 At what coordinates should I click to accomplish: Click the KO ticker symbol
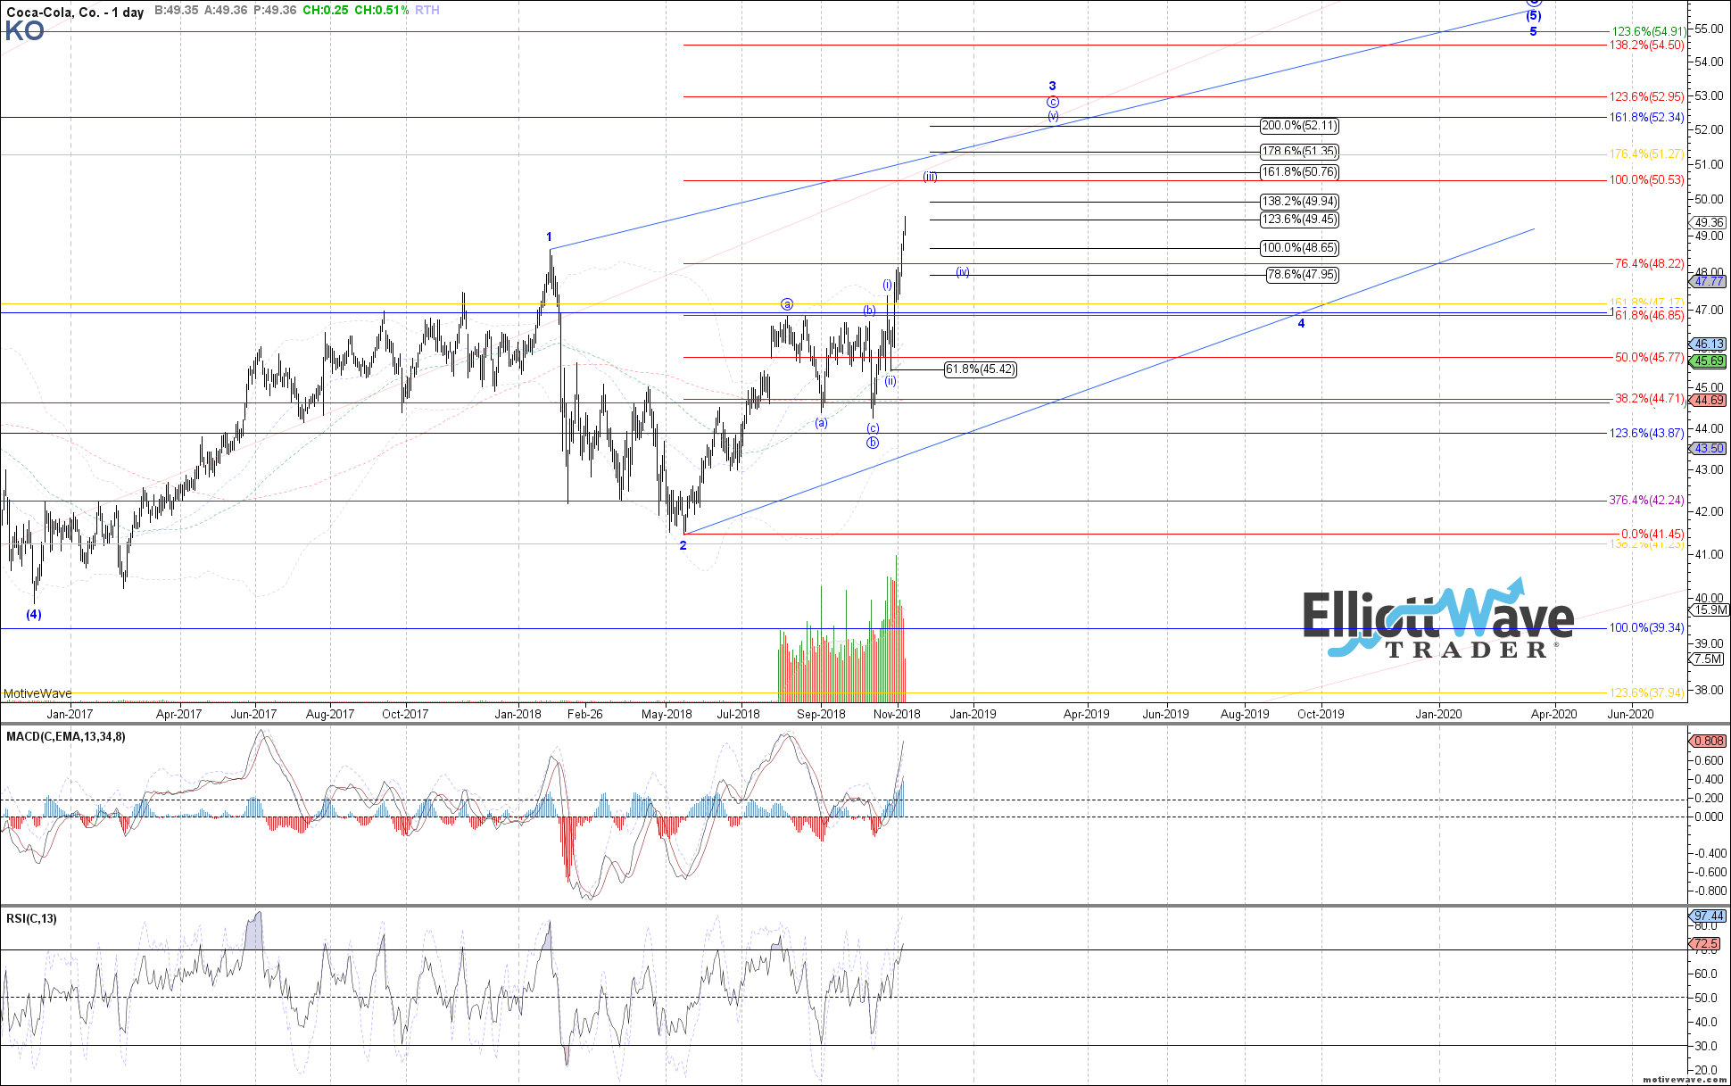pos(24,31)
